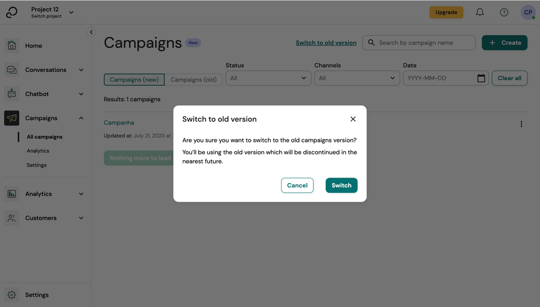Click the Customers people icon

[12, 218]
